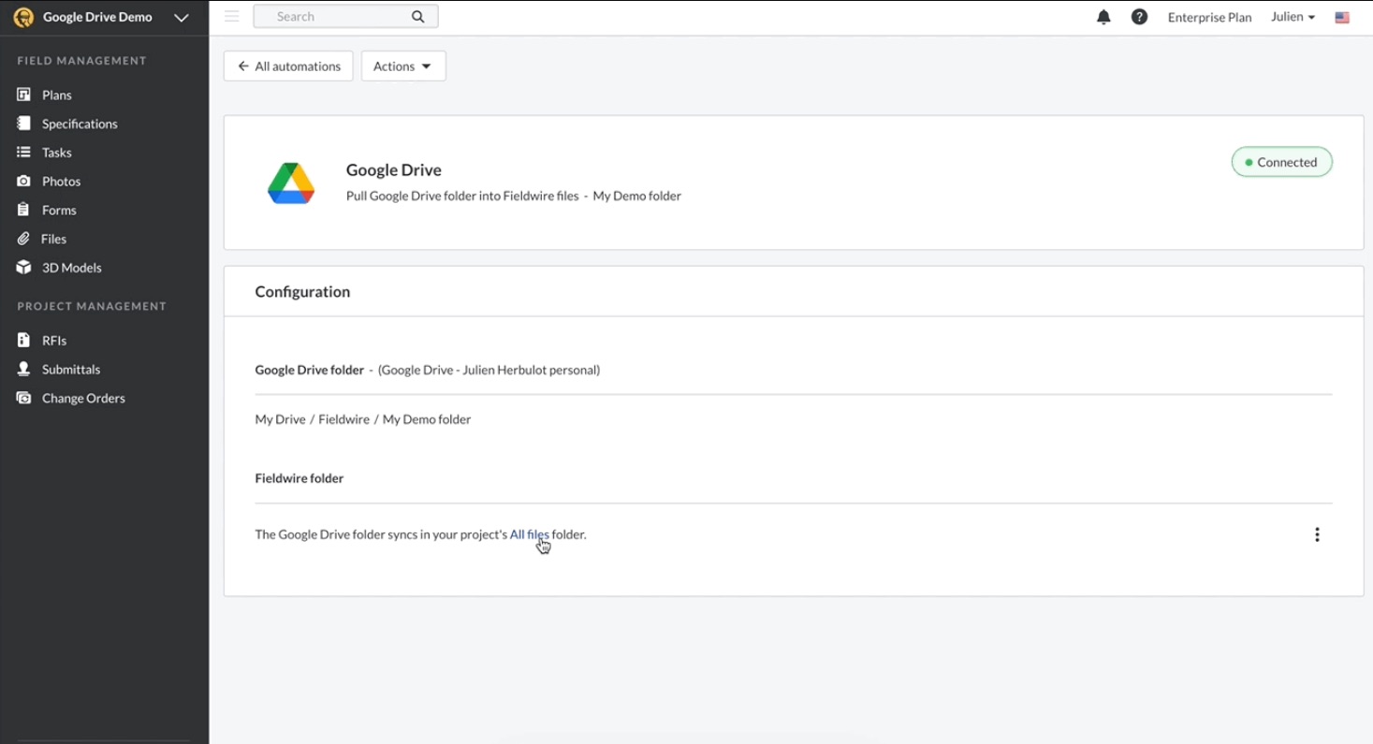Click the Fieldwire folder label

pyautogui.click(x=299, y=478)
